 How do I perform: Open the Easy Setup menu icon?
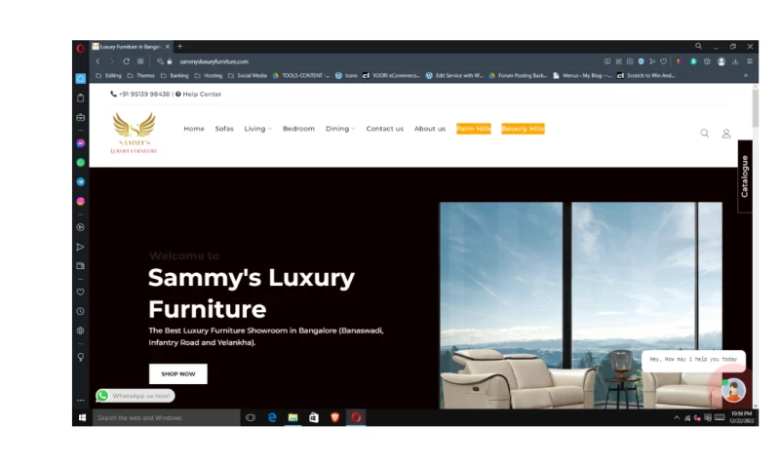750,61
